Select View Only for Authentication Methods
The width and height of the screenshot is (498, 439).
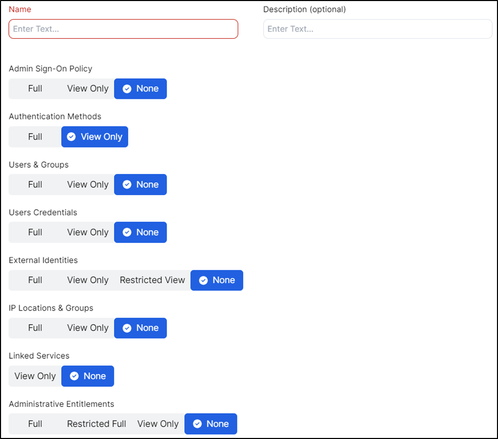pos(95,137)
